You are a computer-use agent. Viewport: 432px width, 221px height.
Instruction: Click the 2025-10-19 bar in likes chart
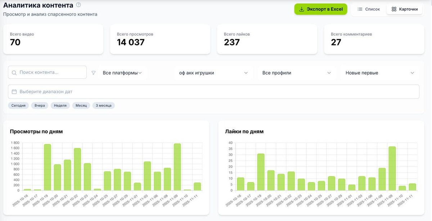pyautogui.click(x=261, y=172)
